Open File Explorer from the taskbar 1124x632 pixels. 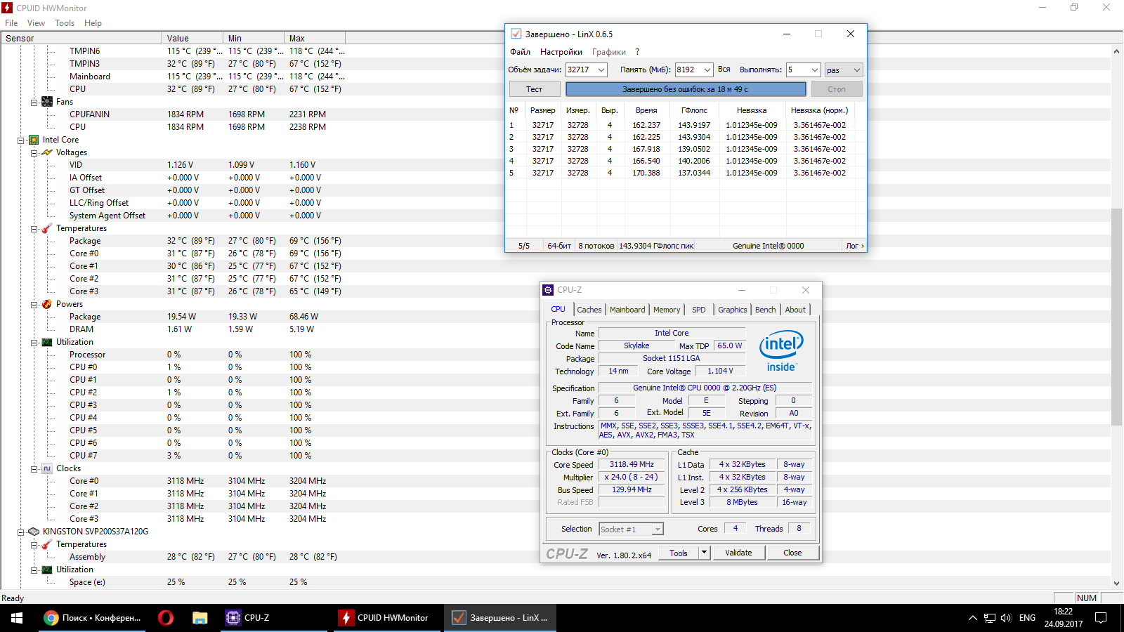pyautogui.click(x=200, y=618)
